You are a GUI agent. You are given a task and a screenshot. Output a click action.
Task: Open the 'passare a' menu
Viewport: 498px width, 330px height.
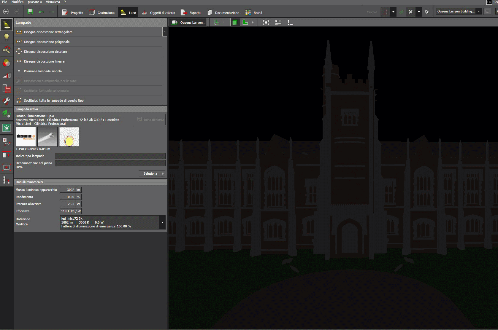(x=35, y=2)
